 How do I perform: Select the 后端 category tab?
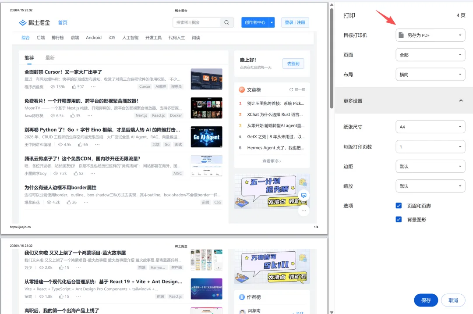[40, 38]
